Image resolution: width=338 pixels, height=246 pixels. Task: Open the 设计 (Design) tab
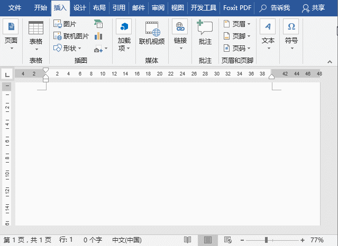pyautogui.click(x=80, y=8)
